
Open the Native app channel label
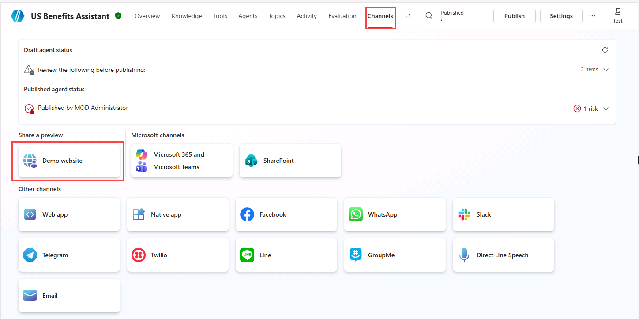pos(166,214)
